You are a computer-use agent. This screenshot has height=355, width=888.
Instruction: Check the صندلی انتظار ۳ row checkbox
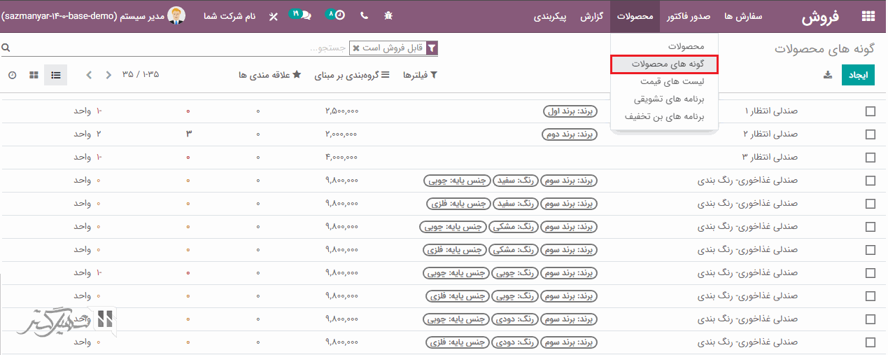pyautogui.click(x=870, y=158)
